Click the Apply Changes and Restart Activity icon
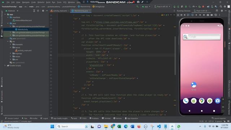 tap(178, 6)
